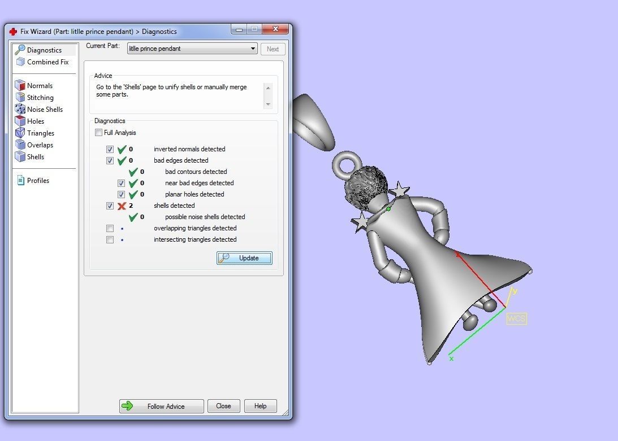618x441 pixels.
Task: Click the red X status beside shells detected
Action: [x=122, y=206]
